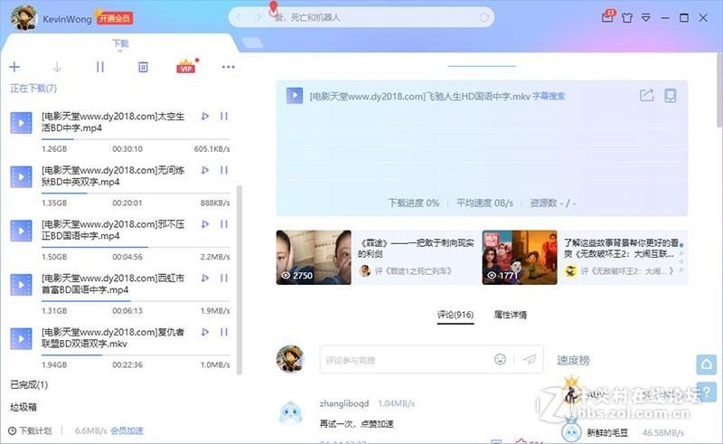Viewport: 723px width, 444px height.
Task: Select the 西虹市首富 video file icon
Action: (21, 285)
